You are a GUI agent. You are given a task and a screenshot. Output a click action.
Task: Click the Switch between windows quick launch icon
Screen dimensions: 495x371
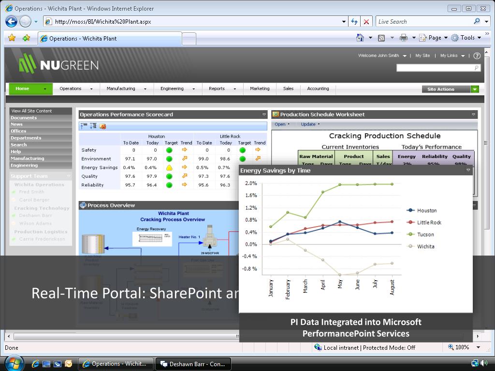point(58,364)
